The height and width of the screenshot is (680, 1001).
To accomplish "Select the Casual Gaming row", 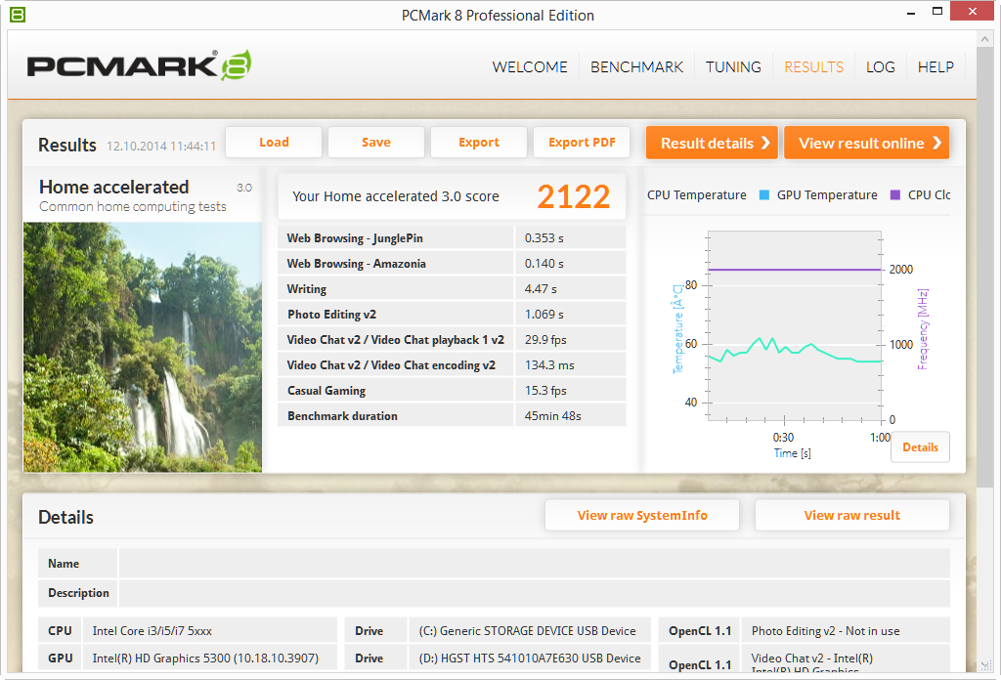I will click(x=452, y=391).
